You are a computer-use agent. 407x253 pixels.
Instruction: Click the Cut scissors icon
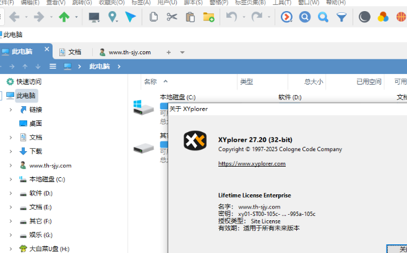[x=172, y=17]
